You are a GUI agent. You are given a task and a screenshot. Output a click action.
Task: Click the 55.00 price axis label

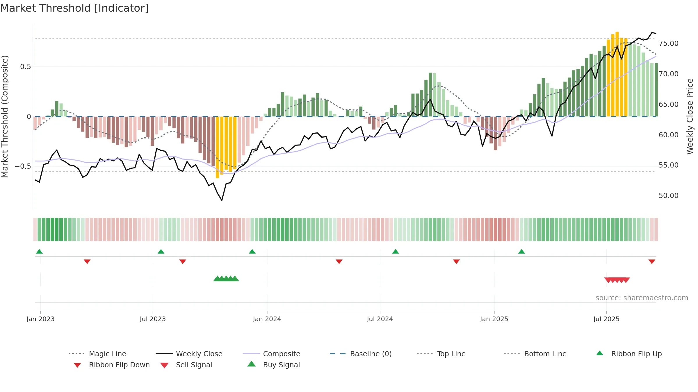(x=669, y=165)
